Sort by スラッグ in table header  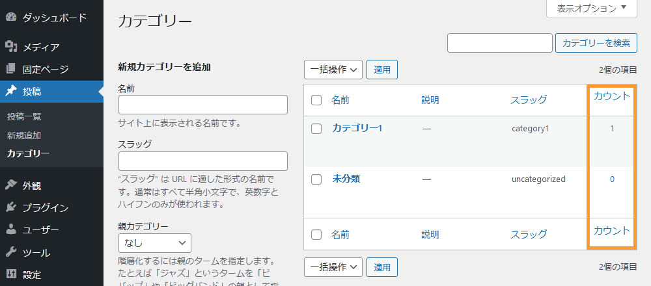[x=529, y=100]
